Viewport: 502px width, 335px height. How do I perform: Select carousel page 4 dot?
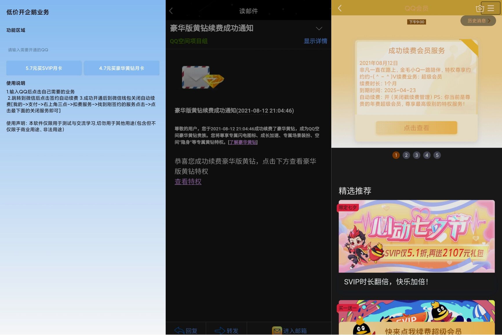(427, 155)
